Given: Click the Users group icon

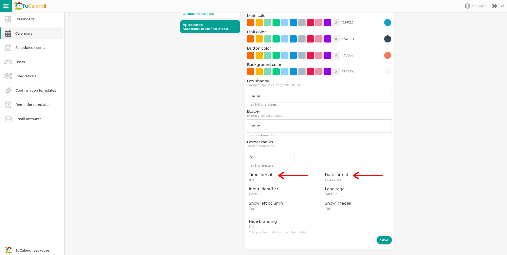Looking at the screenshot, I should coord(8,62).
